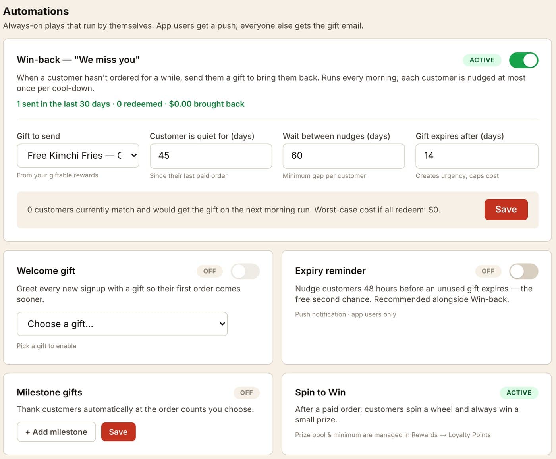Viewport: 556px width, 459px height.
Task: Click the Milestone gifts OFF badge
Action: [x=246, y=393]
